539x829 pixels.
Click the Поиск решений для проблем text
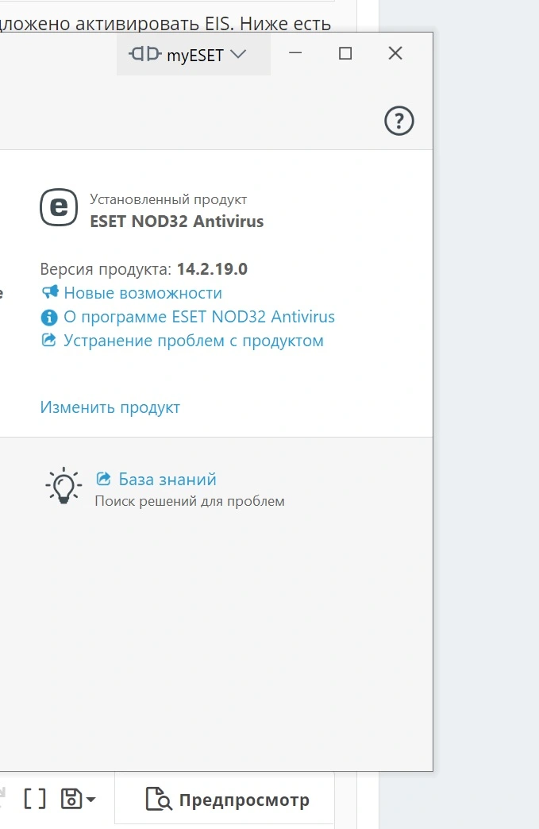[x=190, y=501]
